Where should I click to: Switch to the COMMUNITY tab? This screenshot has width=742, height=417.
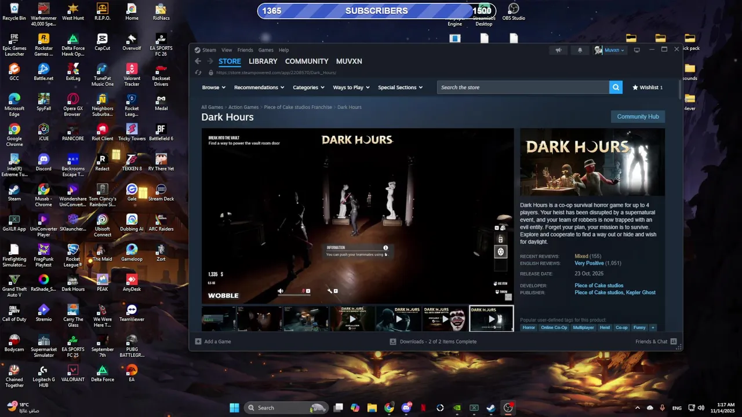pos(307,61)
